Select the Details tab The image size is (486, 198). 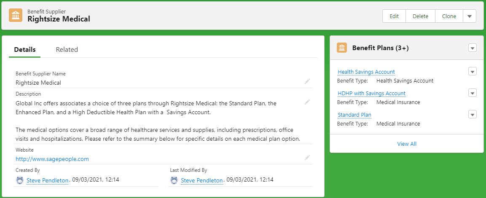(x=25, y=50)
